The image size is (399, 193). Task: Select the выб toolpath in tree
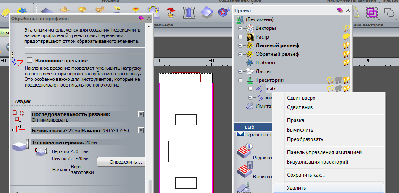[x=270, y=89]
